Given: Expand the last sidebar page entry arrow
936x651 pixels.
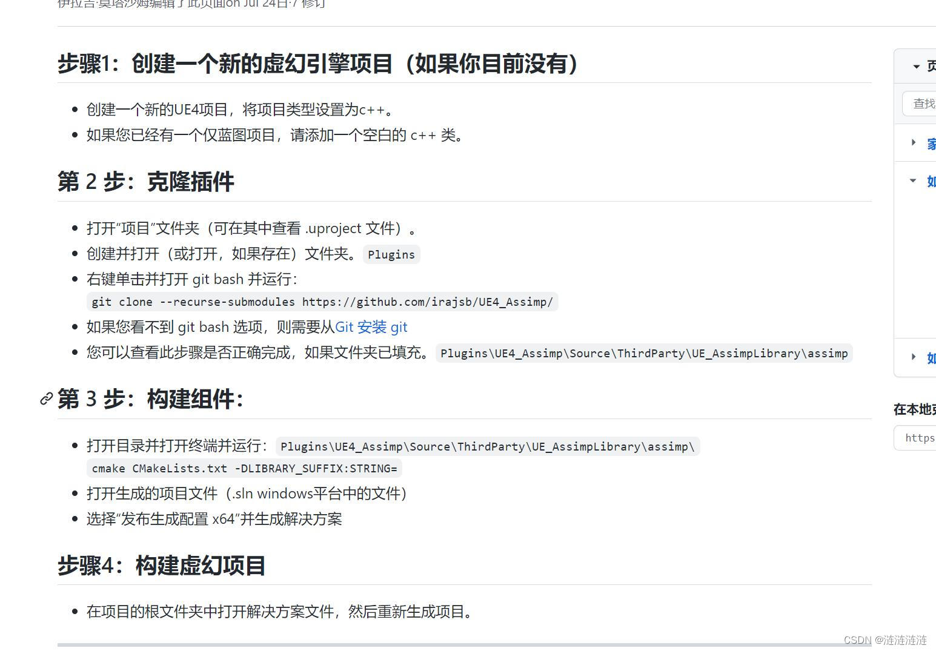Looking at the screenshot, I should point(914,357).
